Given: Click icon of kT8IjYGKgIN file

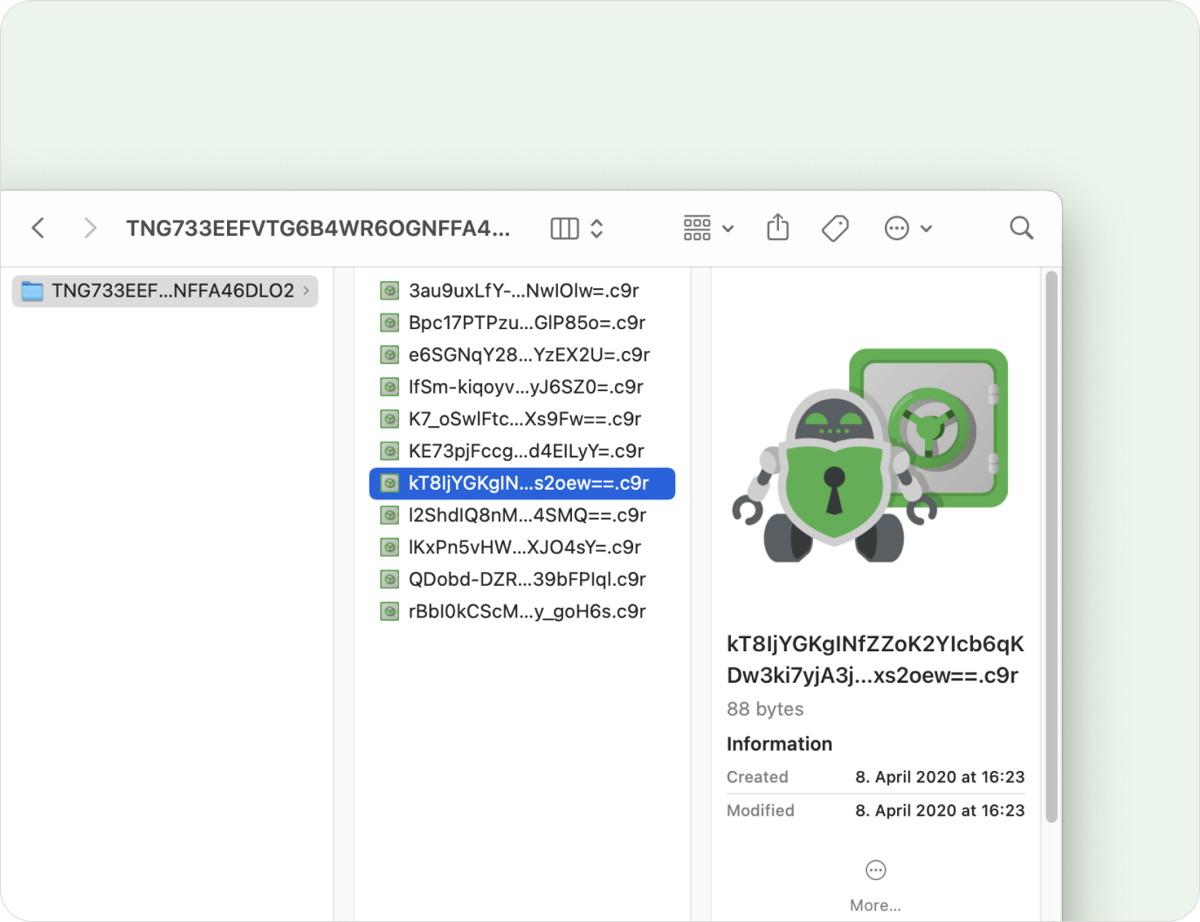Looking at the screenshot, I should (x=390, y=484).
